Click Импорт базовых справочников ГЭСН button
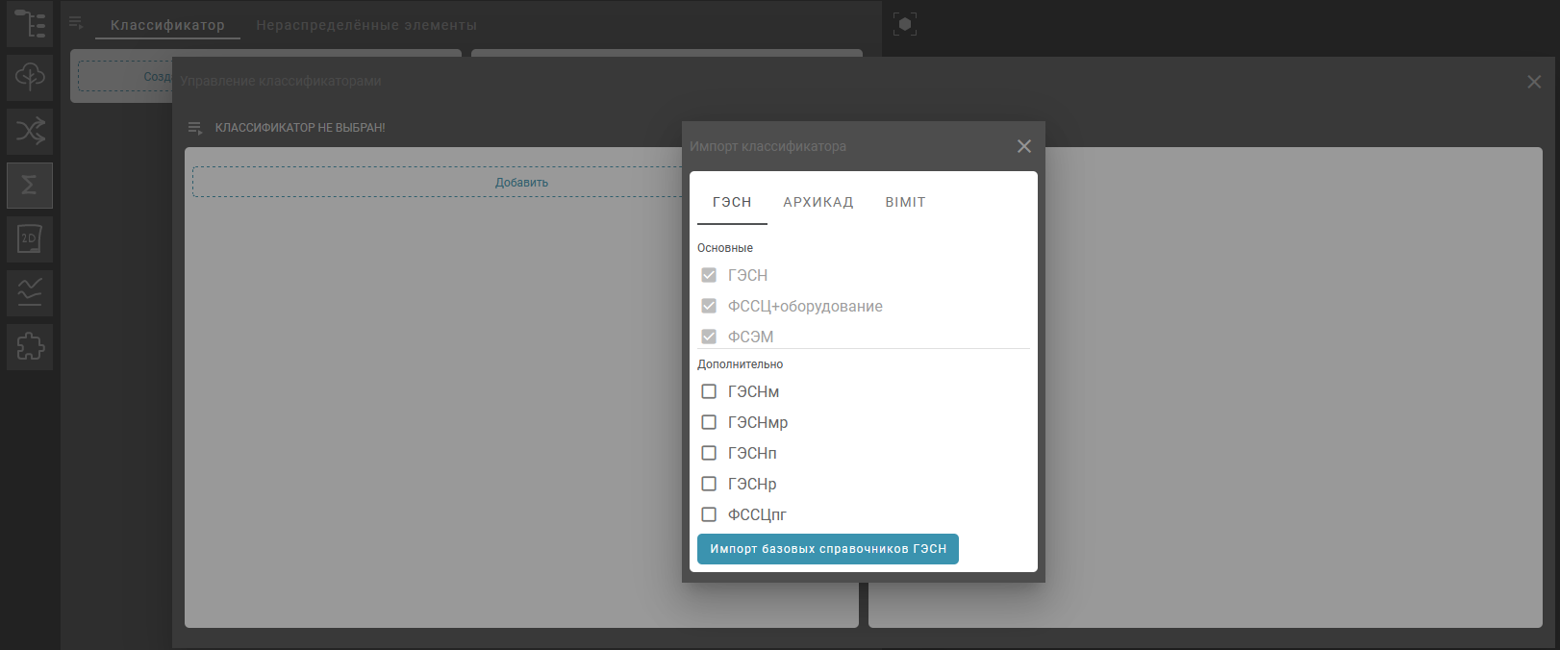Screen dimensions: 1560x650 tap(827, 549)
